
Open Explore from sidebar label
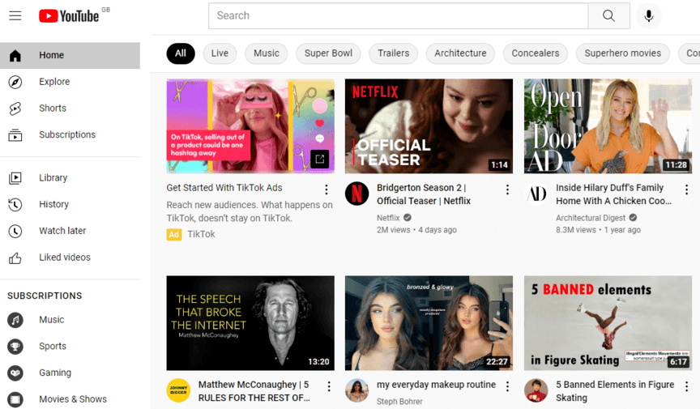tap(54, 82)
